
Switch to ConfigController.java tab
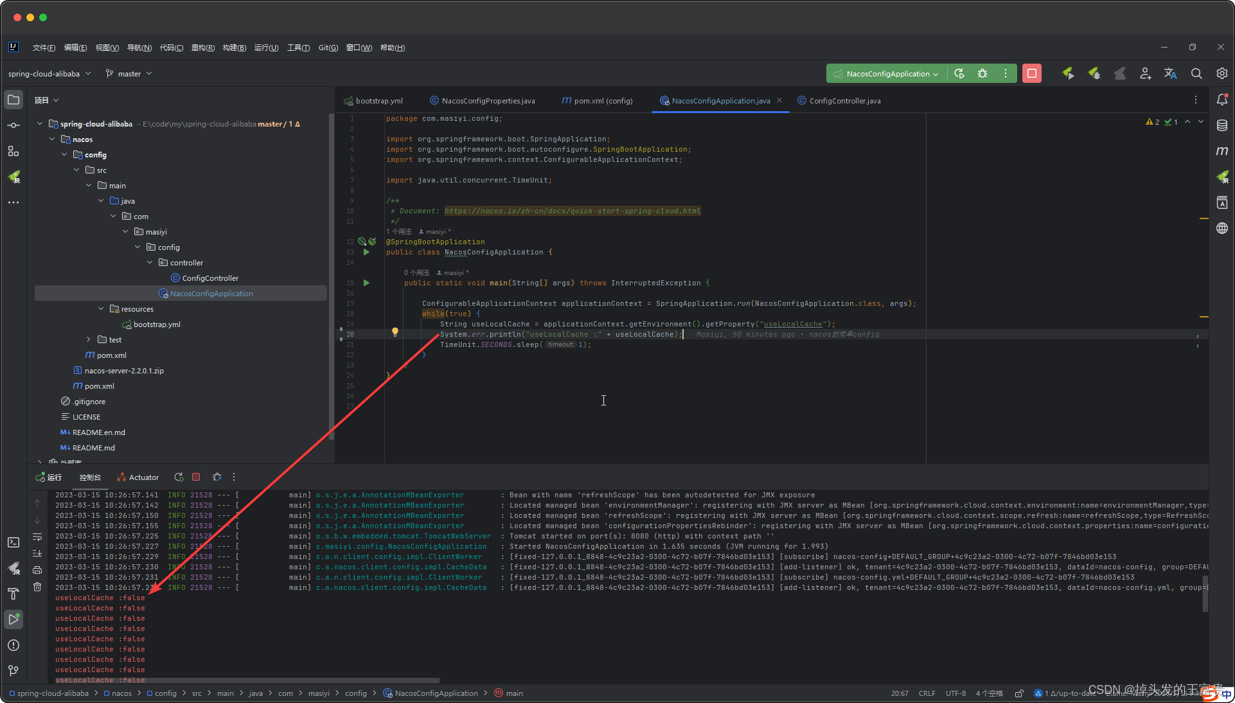[844, 100]
